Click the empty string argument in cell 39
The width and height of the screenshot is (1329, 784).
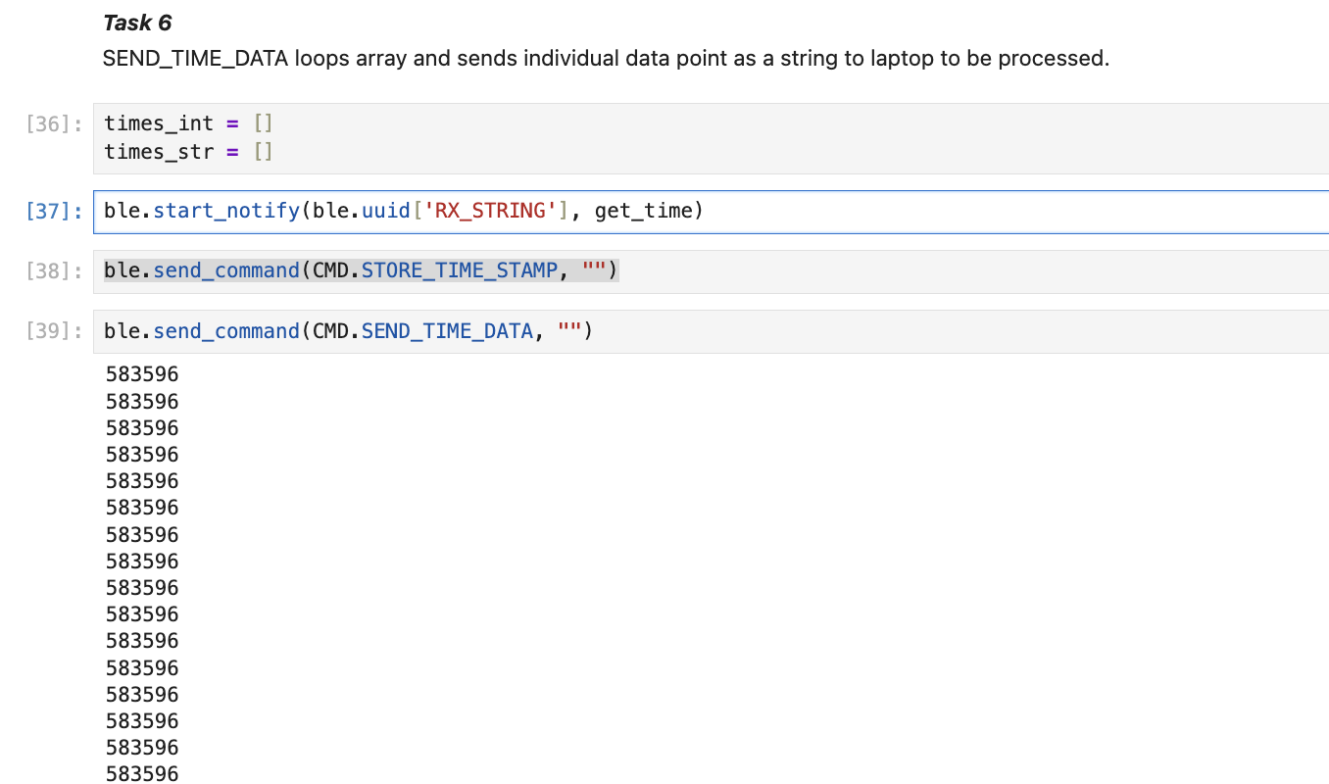[x=569, y=332]
